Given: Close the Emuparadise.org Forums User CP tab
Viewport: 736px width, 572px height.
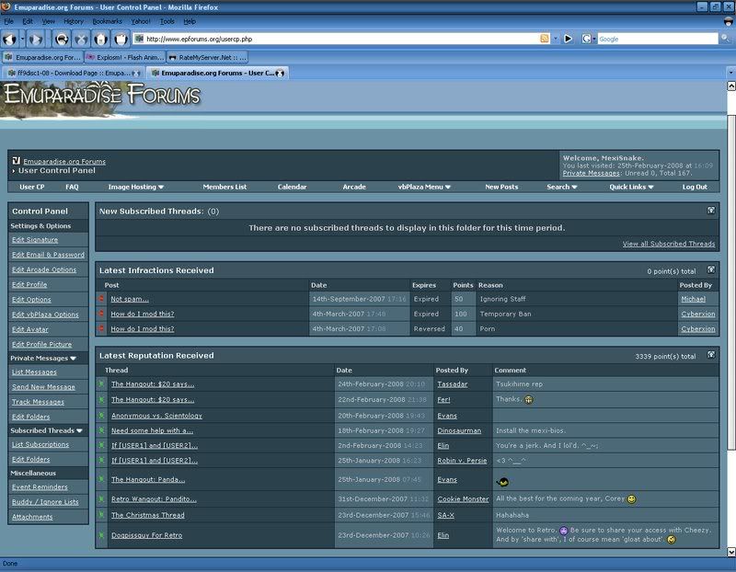Looking at the screenshot, I should [x=280, y=74].
